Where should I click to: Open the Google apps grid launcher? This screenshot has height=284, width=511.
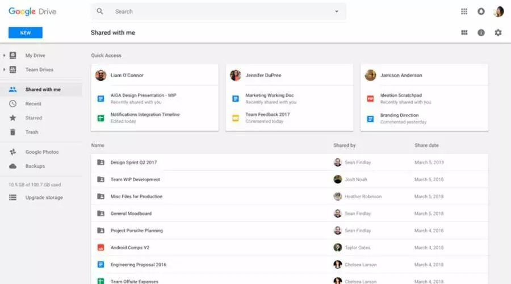click(464, 11)
